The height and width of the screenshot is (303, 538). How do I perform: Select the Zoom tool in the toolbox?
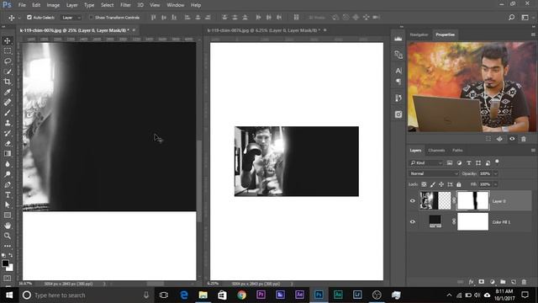(8, 236)
